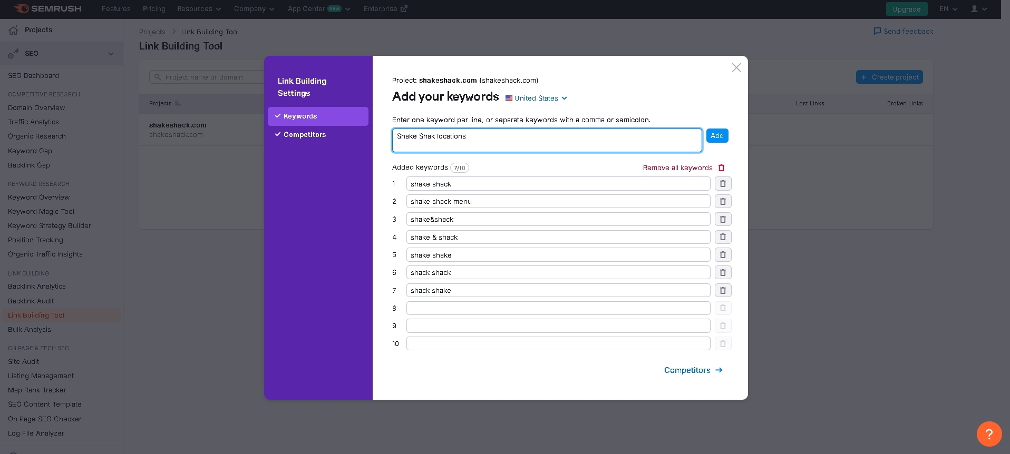Click the Upgrade button
This screenshot has width=1010, height=454.
906,9
